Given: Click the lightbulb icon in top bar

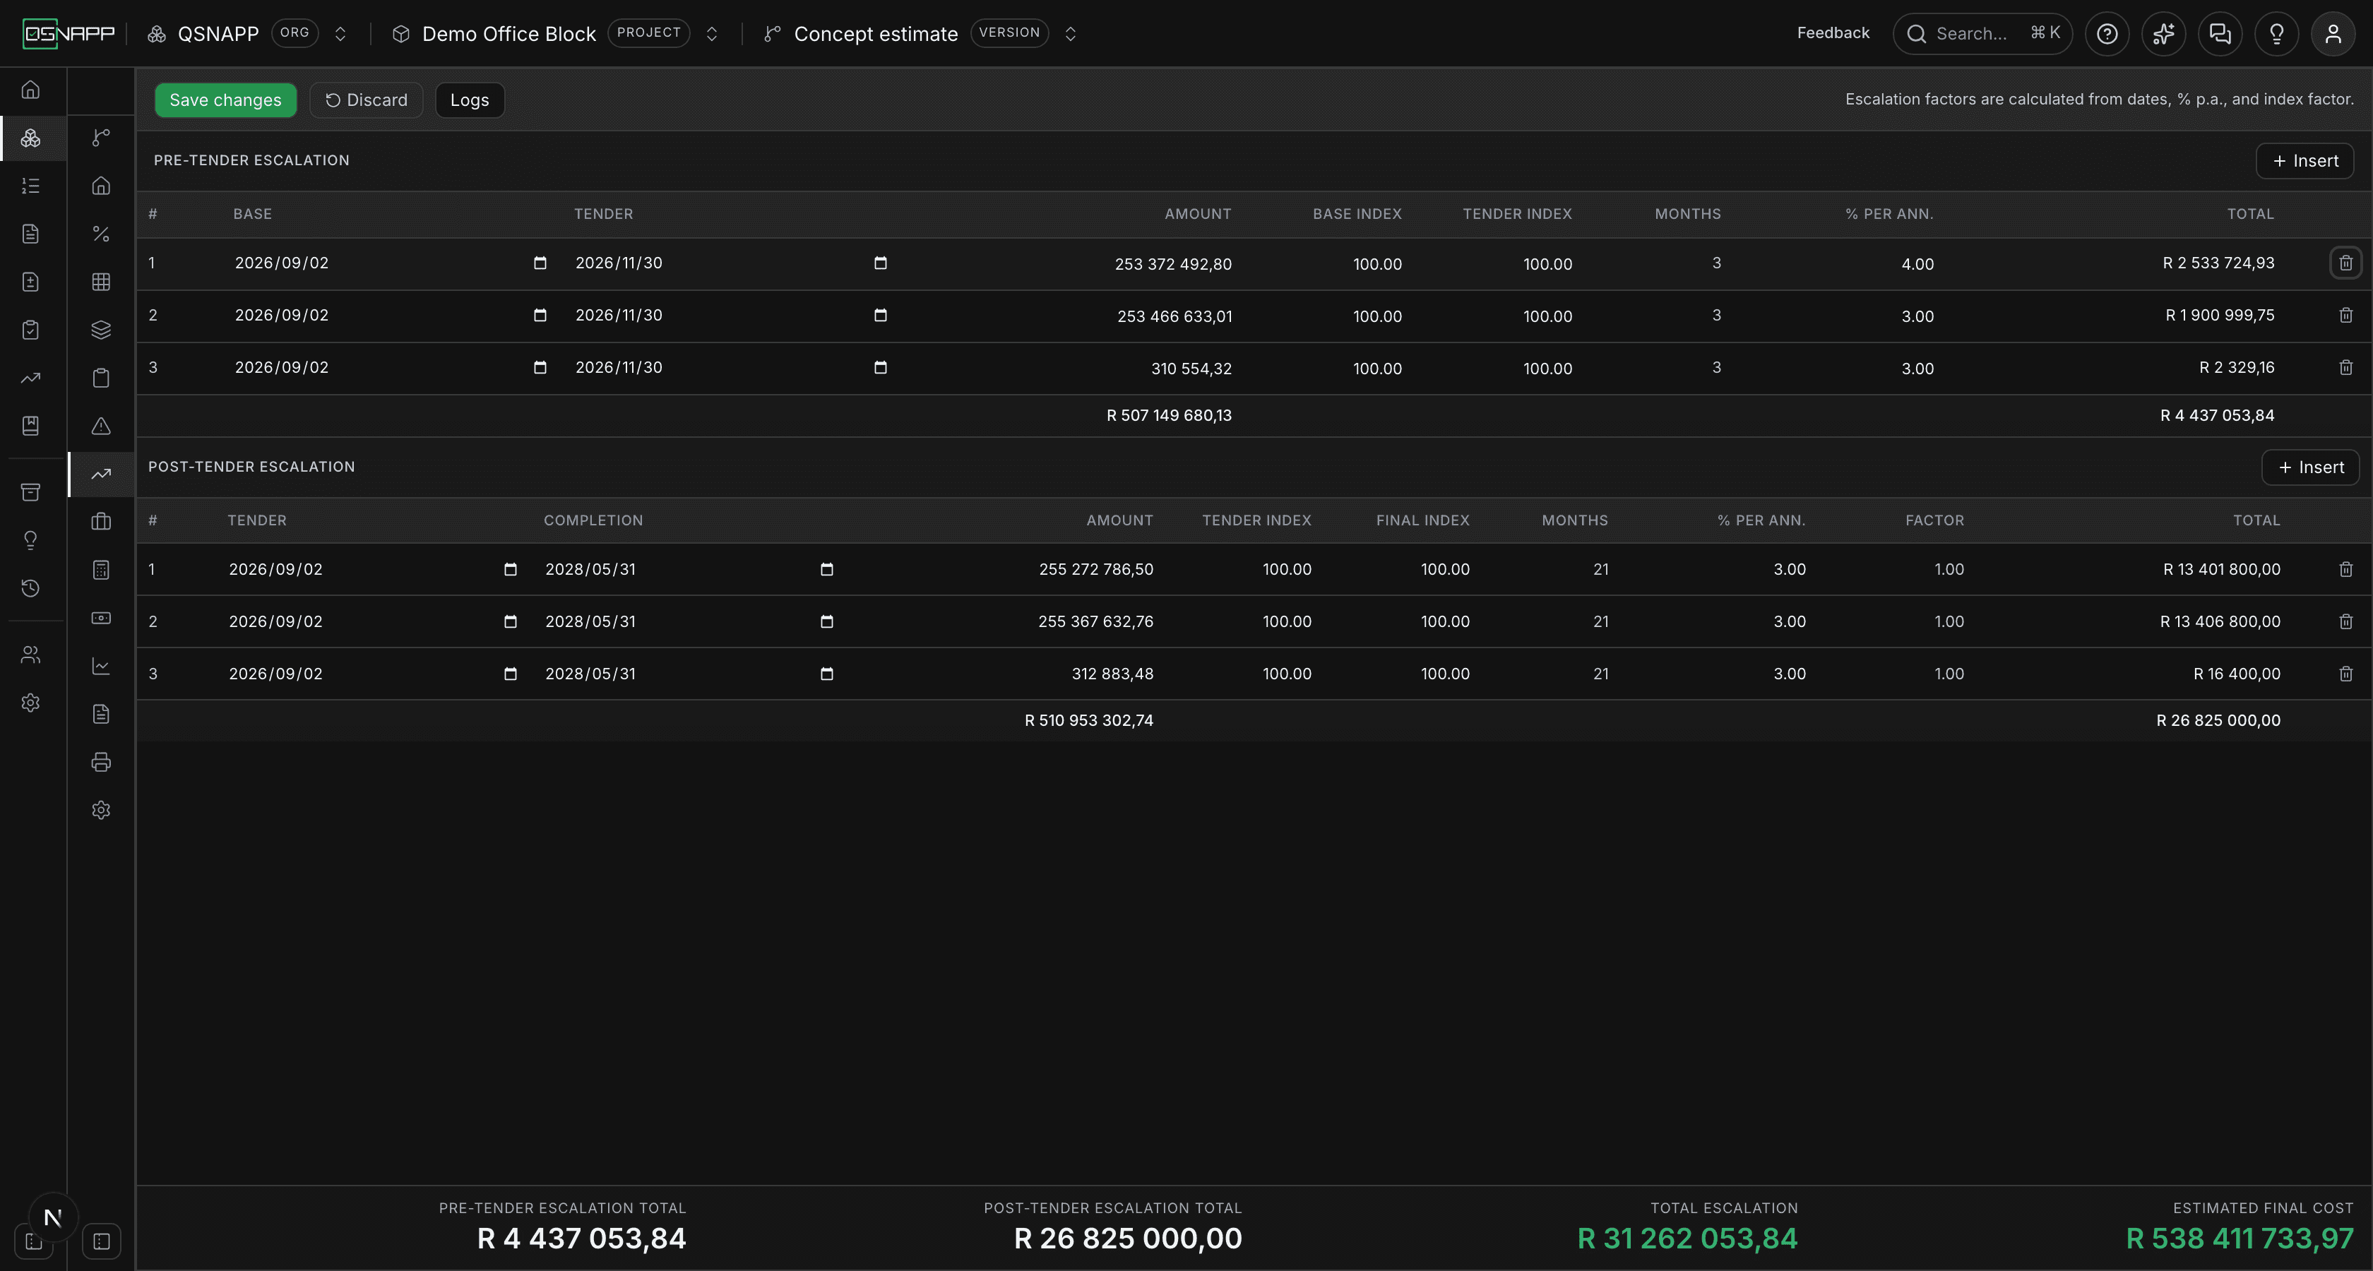Looking at the screenshot, I should 2276,34.
